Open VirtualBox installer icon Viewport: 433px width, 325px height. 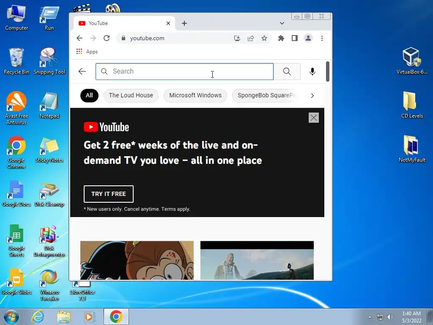coord(412,61)
